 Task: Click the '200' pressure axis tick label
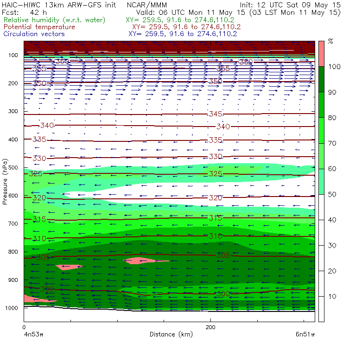coord(13,83)
